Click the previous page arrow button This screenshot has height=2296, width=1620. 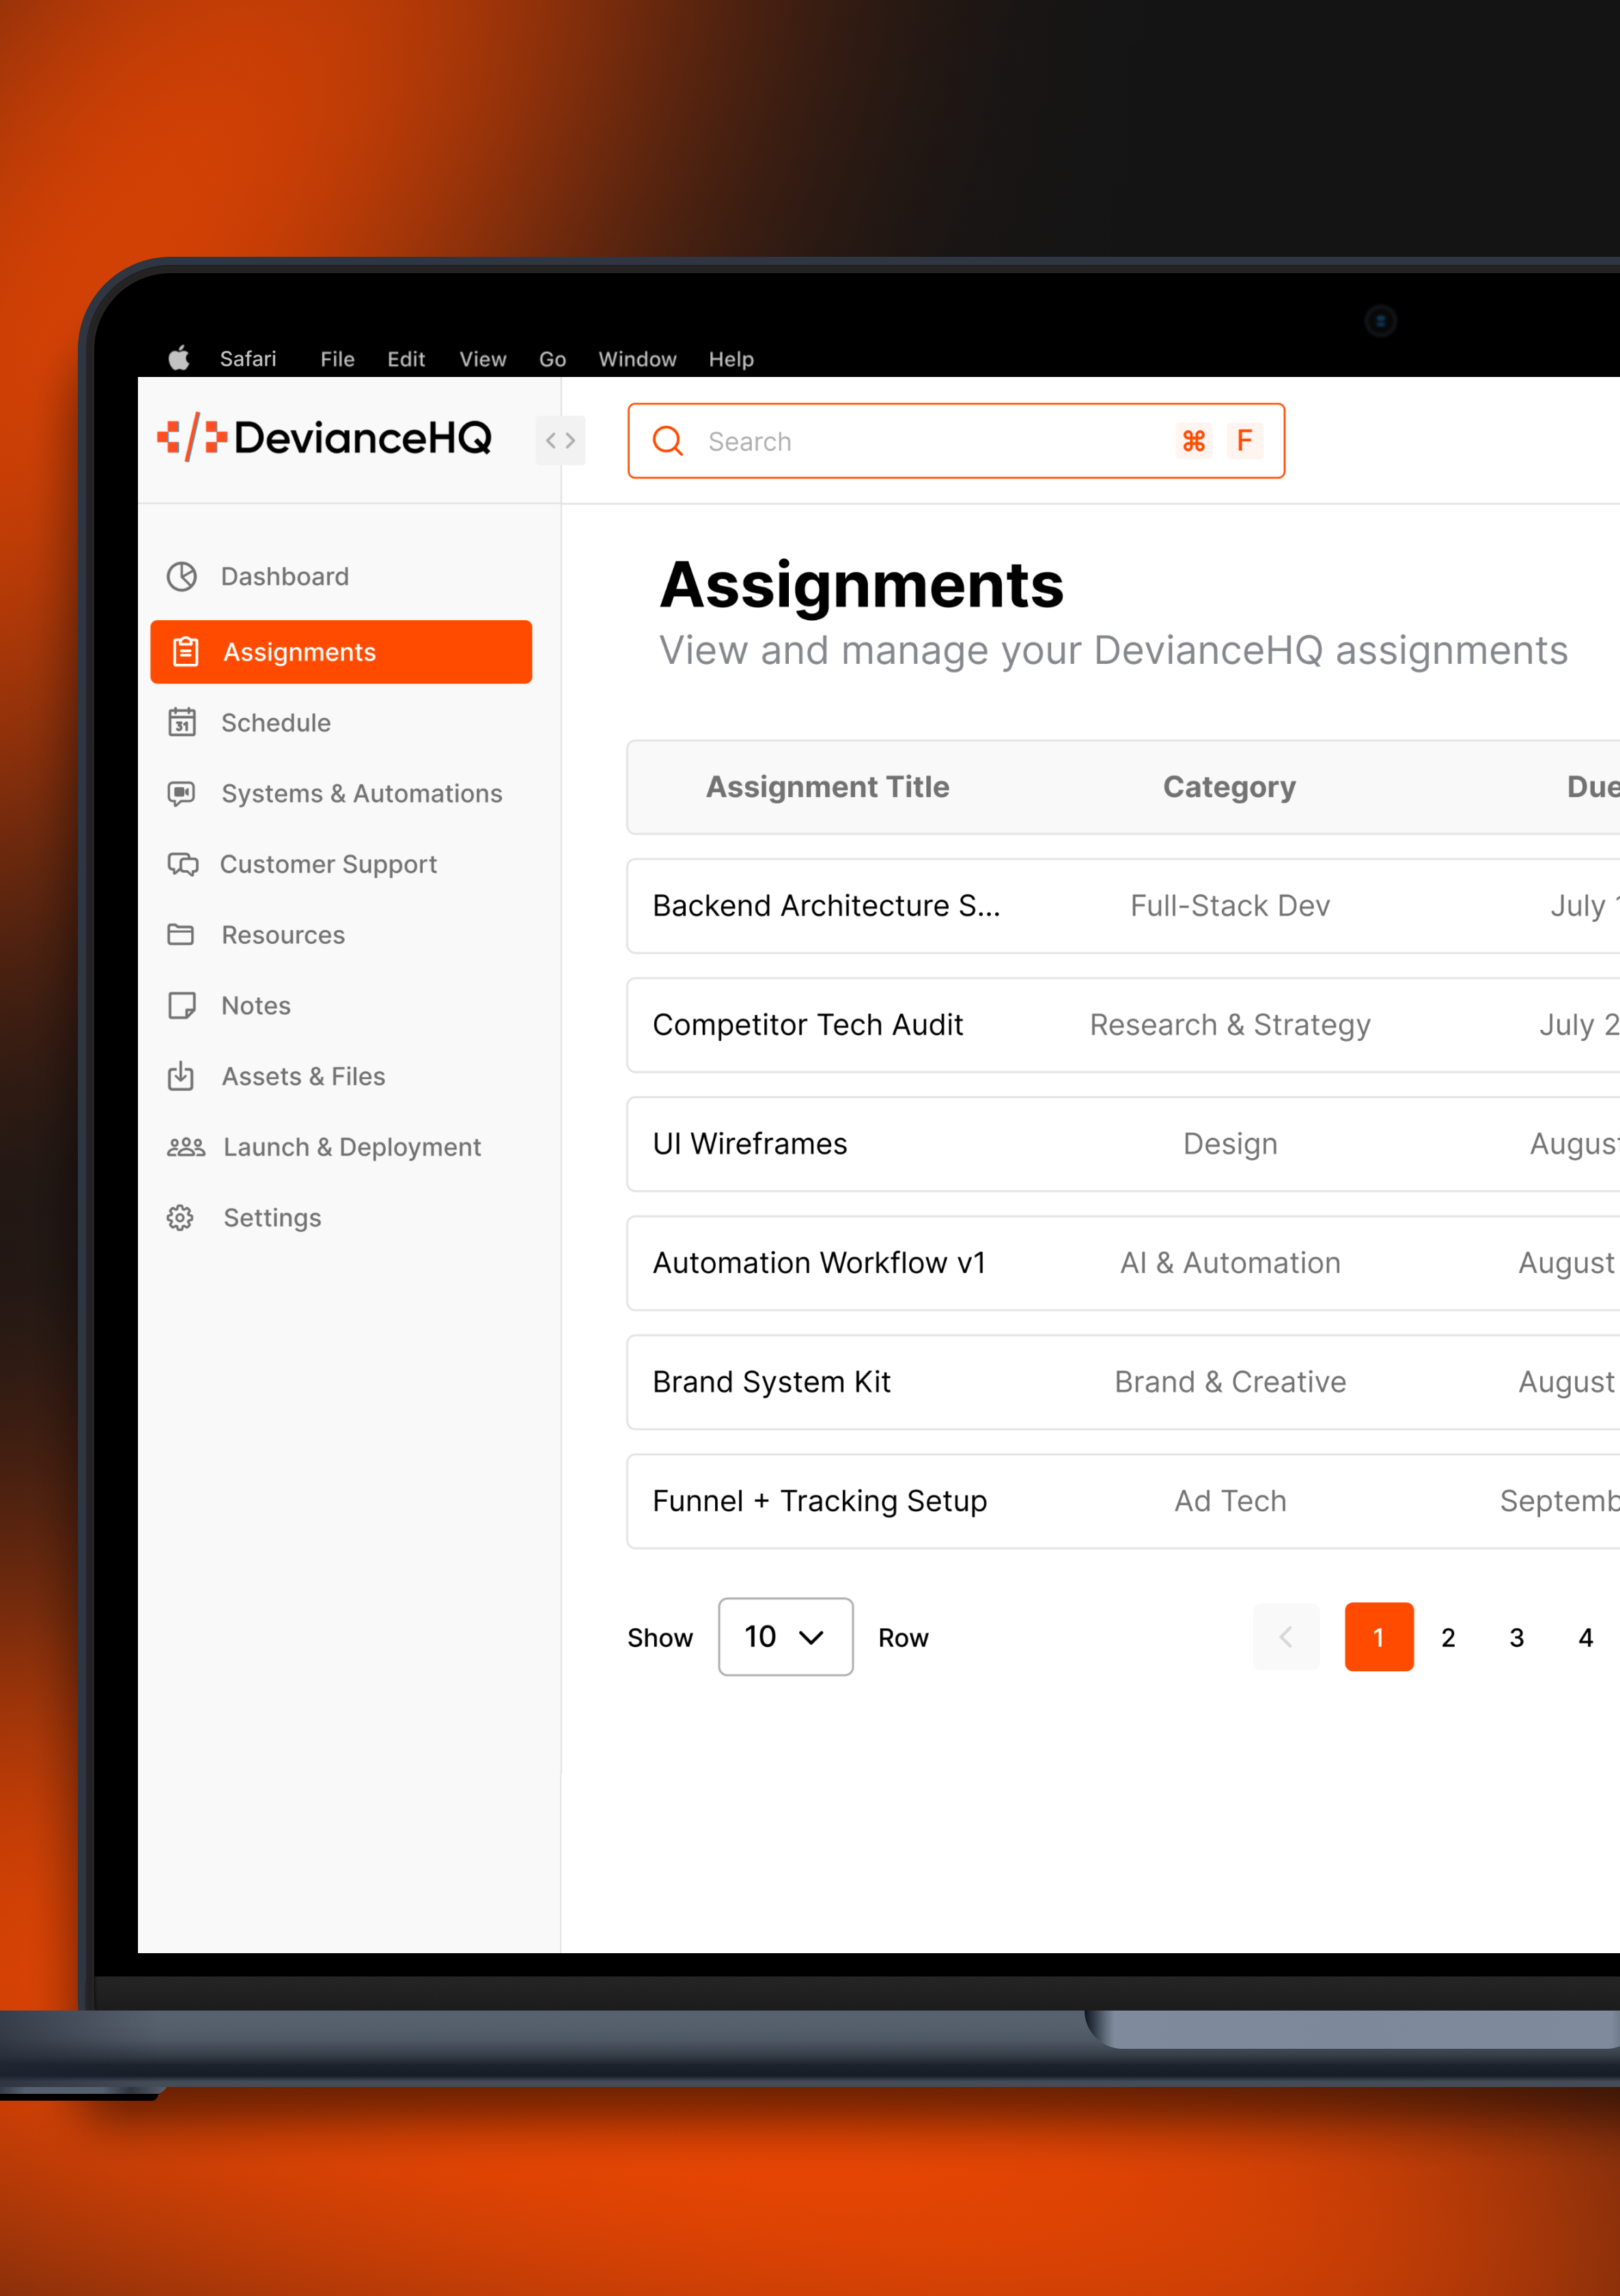1286,1637
